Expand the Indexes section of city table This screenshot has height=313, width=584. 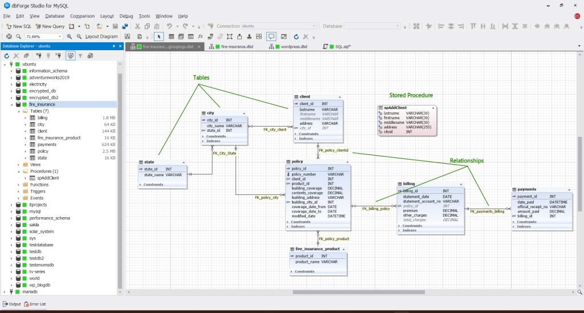coord(204,141)
